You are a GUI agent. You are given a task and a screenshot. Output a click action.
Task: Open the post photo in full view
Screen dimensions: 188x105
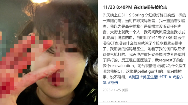pos(49,52)
